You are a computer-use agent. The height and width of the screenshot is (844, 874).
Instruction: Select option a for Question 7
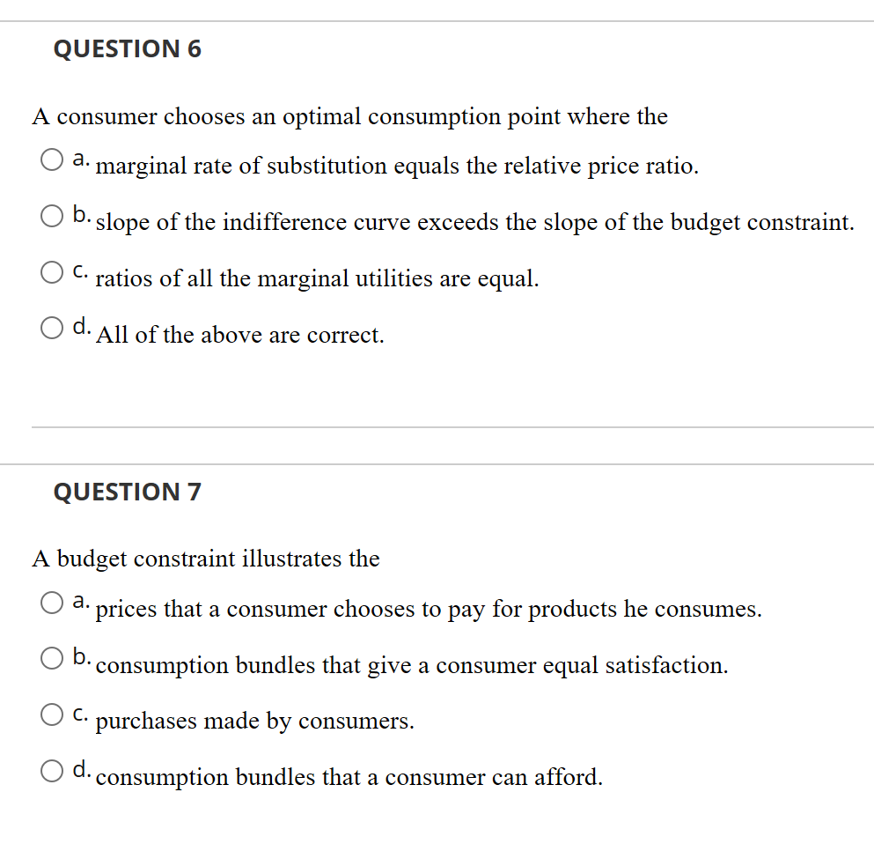pyautogui.click(x=51, y=603)
